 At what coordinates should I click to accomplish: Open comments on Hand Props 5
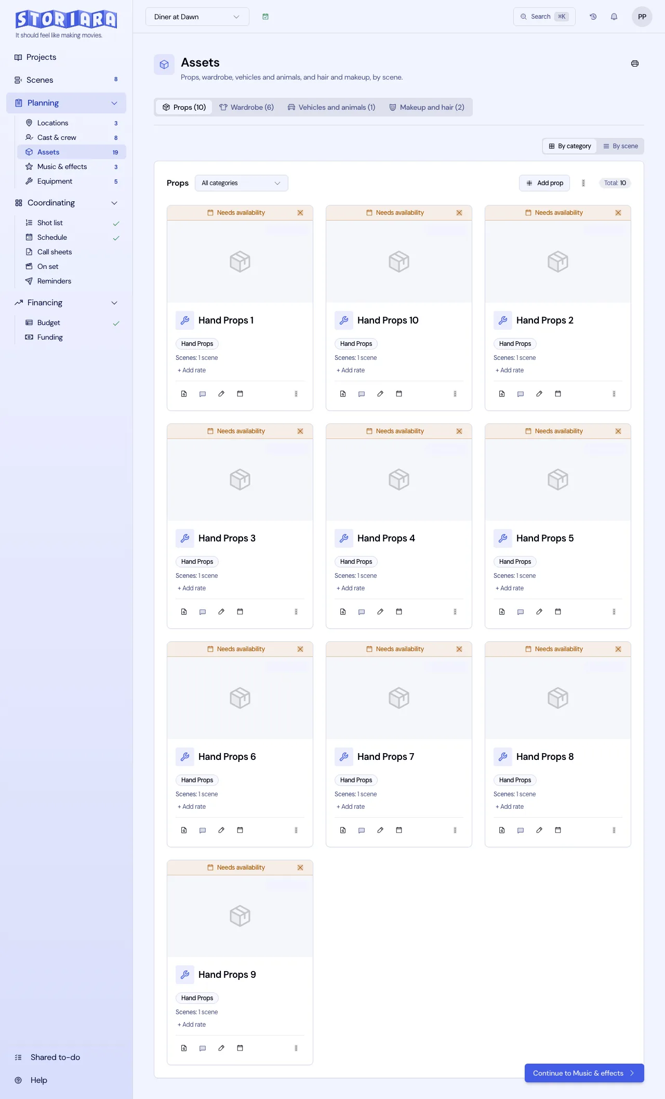pyautogui.click(x=521, y=612)
